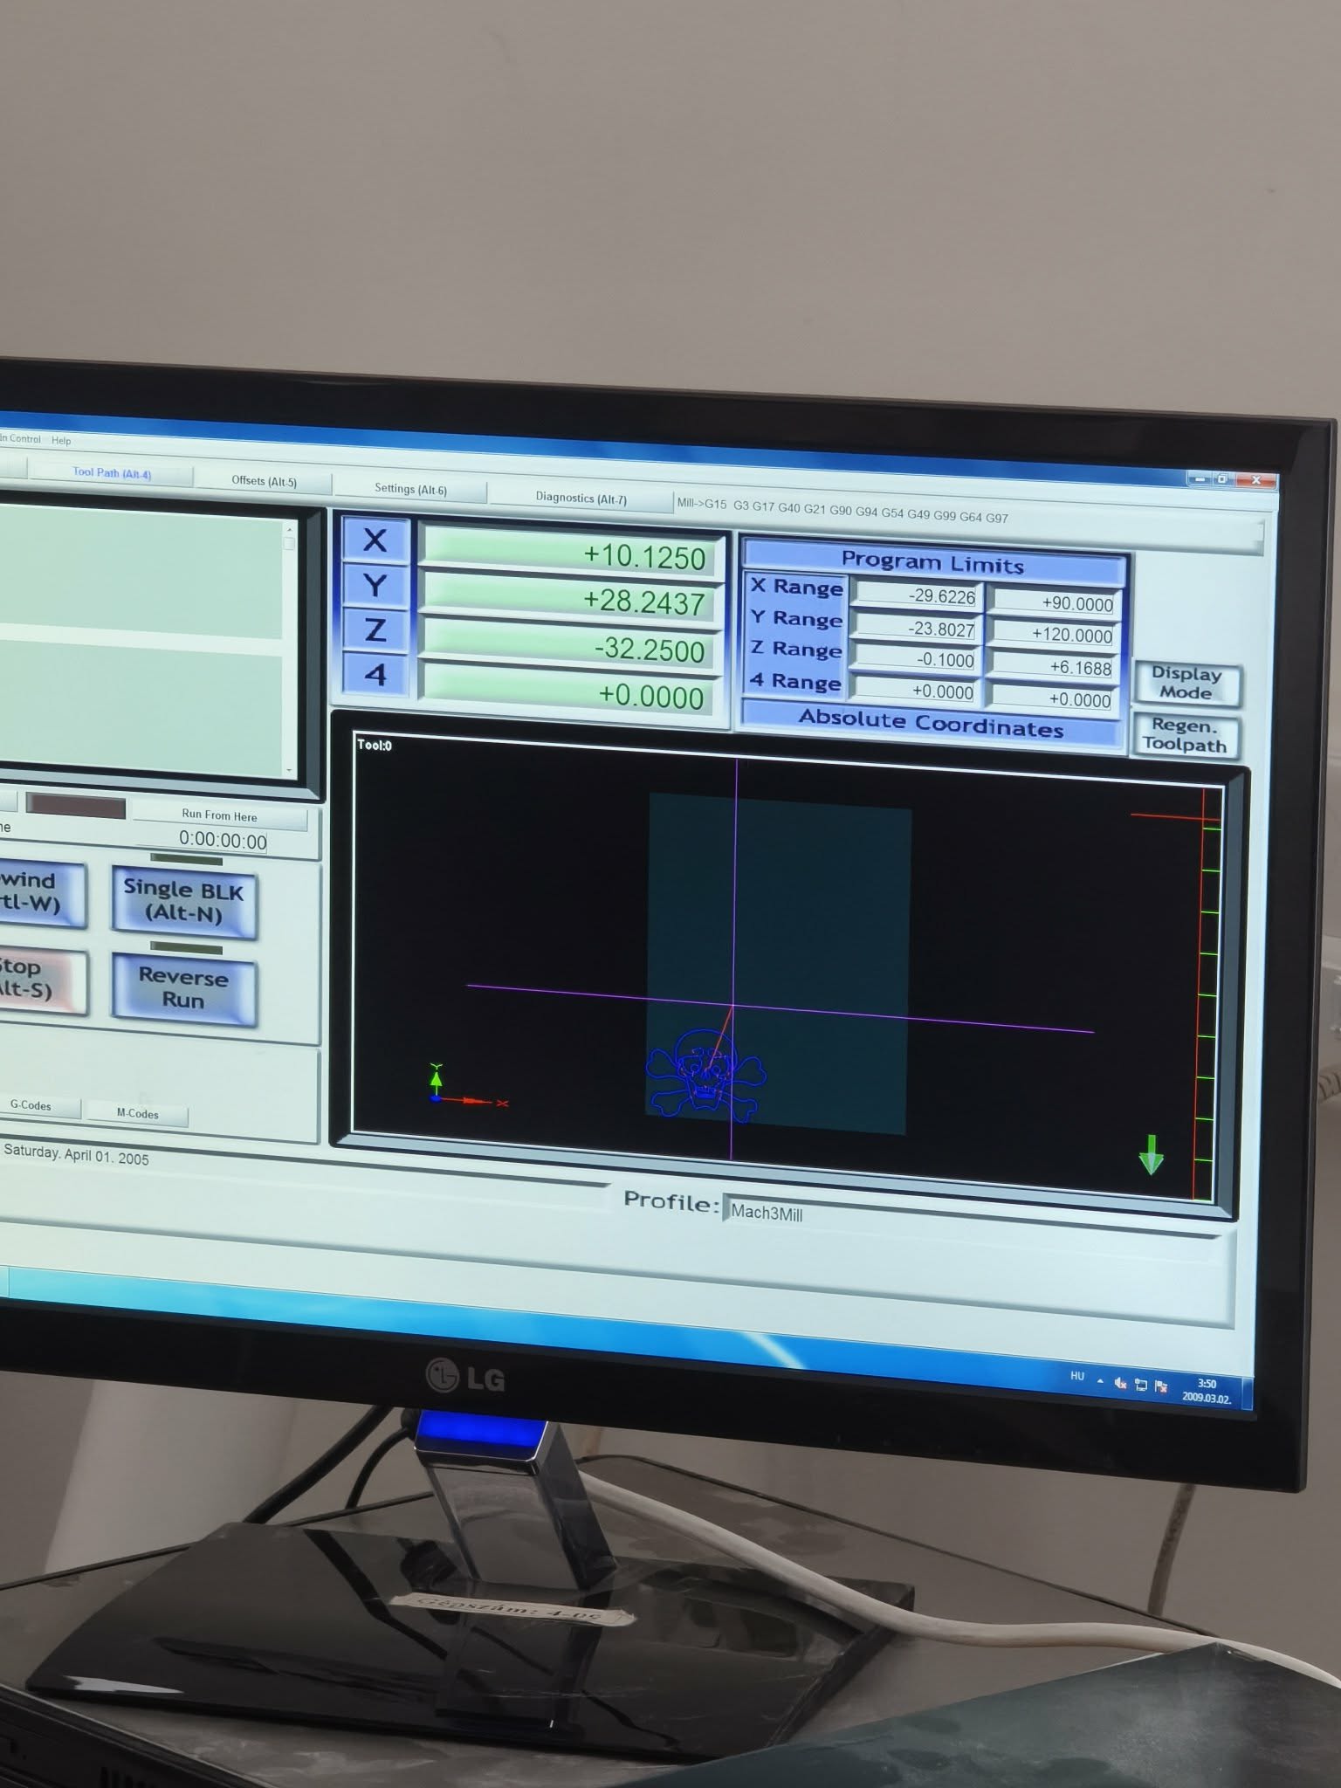Click the Run From Here button
The image size is (1341, 1788).
tap(219, 815)
